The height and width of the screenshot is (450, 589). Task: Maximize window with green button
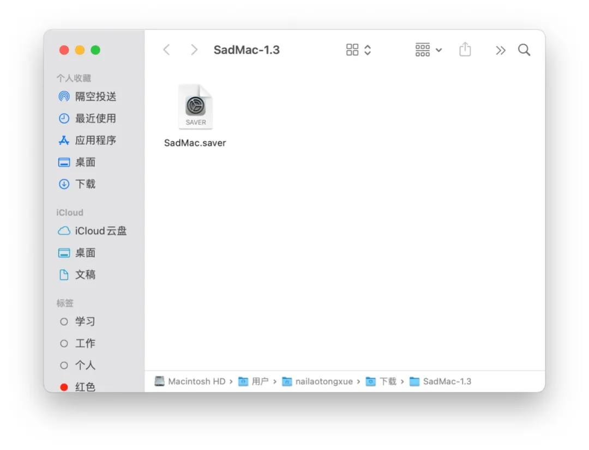point(95,50)
